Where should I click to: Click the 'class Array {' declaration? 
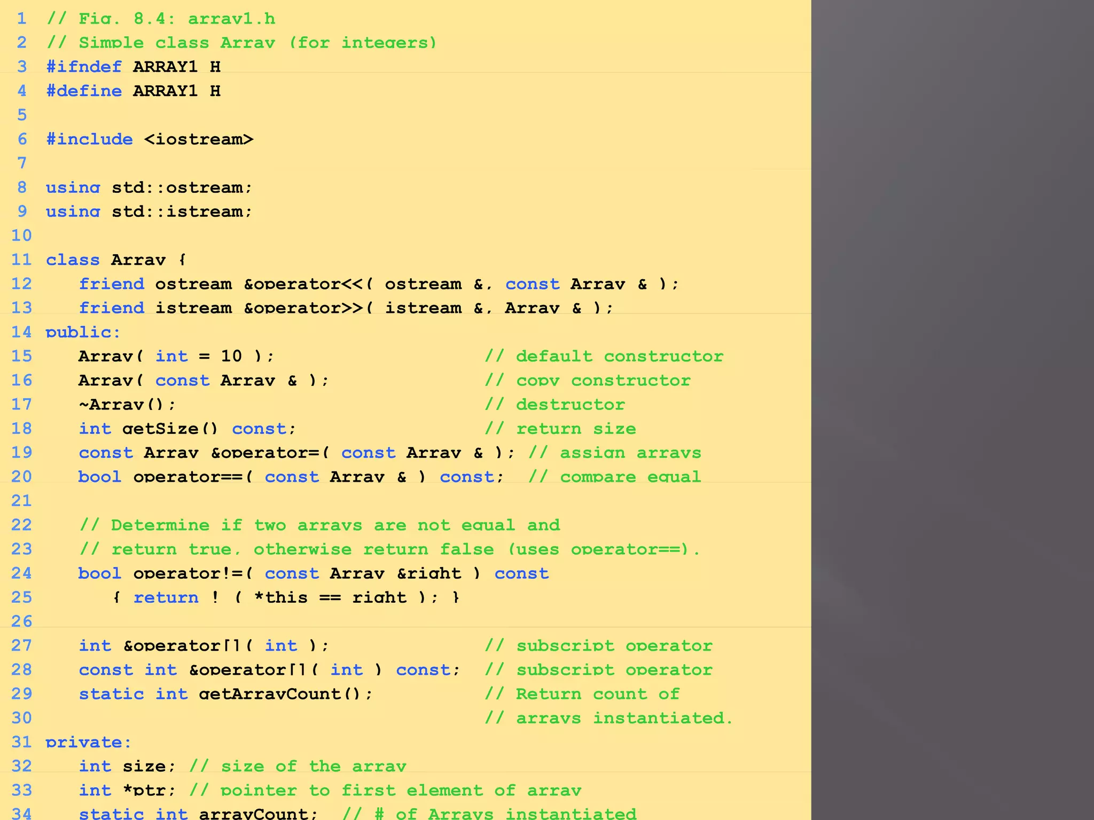point(116,260)
